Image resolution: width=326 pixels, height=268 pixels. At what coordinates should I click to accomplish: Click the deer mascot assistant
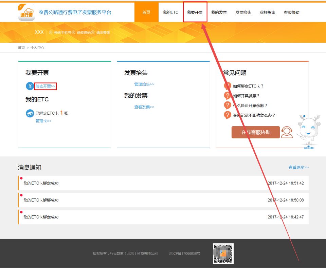[309, 131]
